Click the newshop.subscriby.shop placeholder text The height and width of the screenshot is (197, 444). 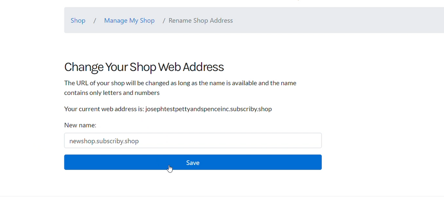pos(104,141)
